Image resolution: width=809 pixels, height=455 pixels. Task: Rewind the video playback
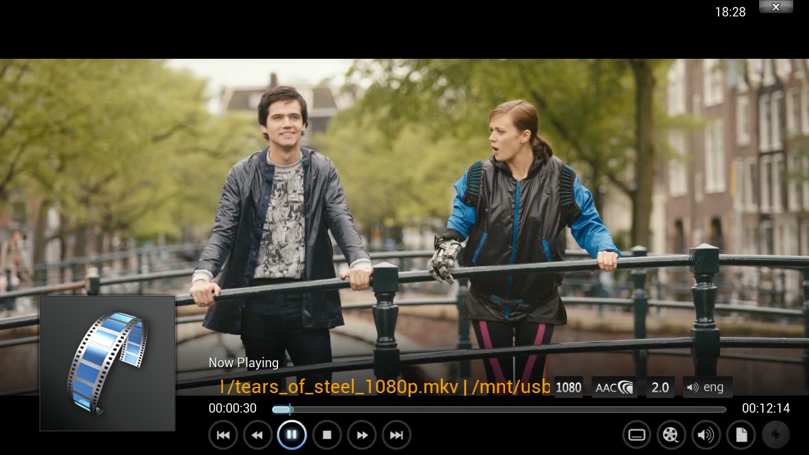click(257, 435)
